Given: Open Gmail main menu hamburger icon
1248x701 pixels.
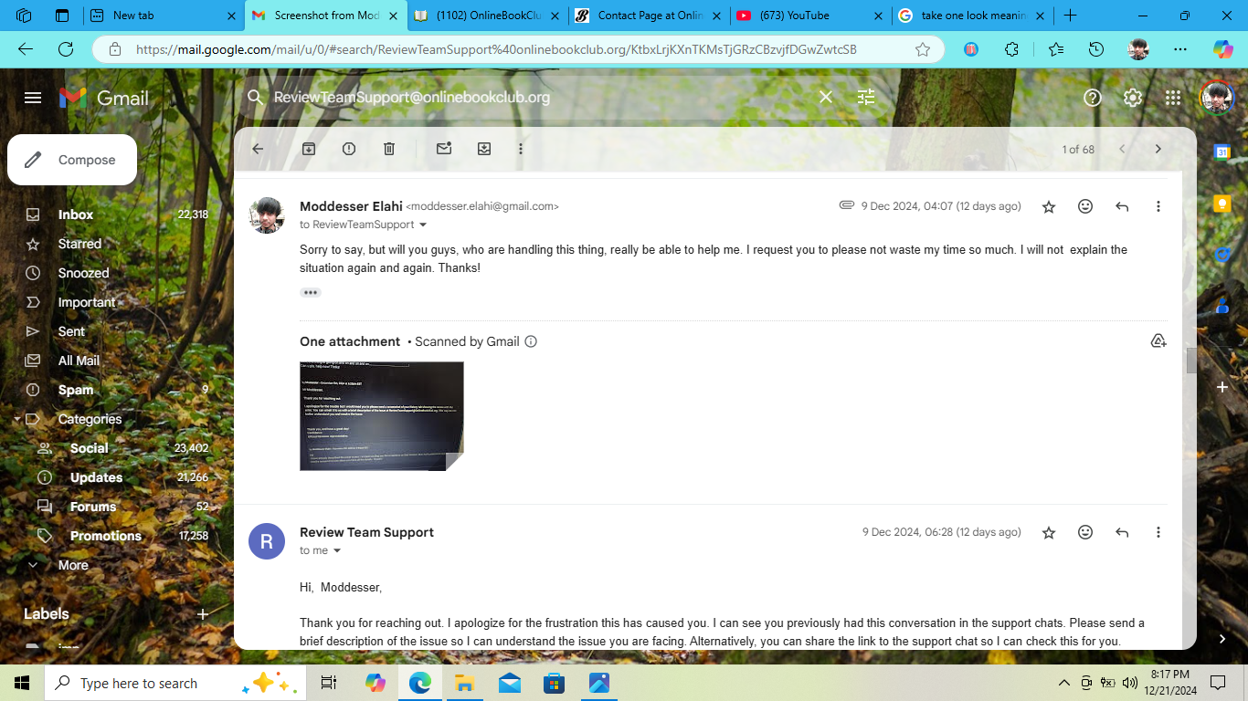Looking at the screenshot, I should pyautogui.click(x=33, y=98).
